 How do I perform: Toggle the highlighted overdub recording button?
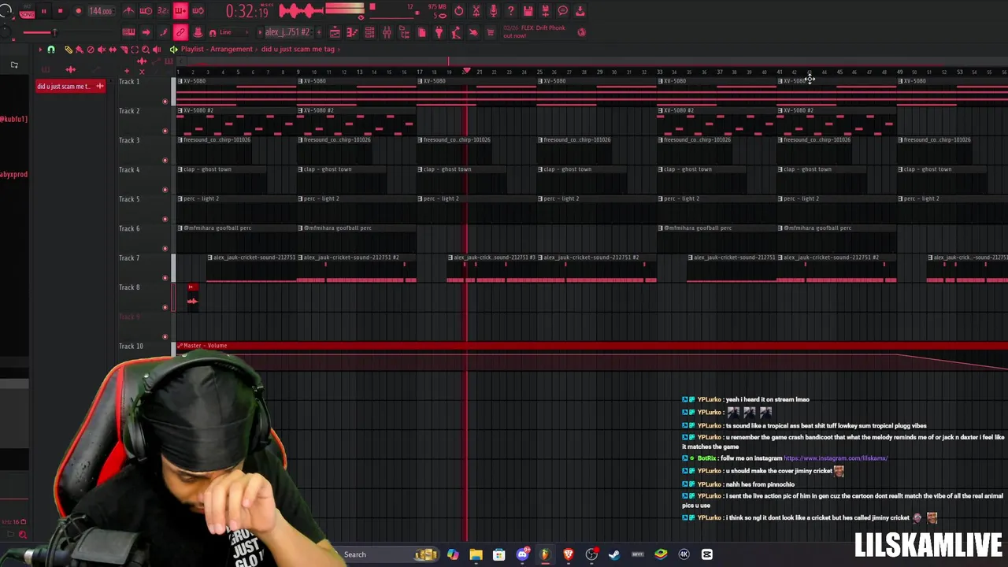pos(180,11)
